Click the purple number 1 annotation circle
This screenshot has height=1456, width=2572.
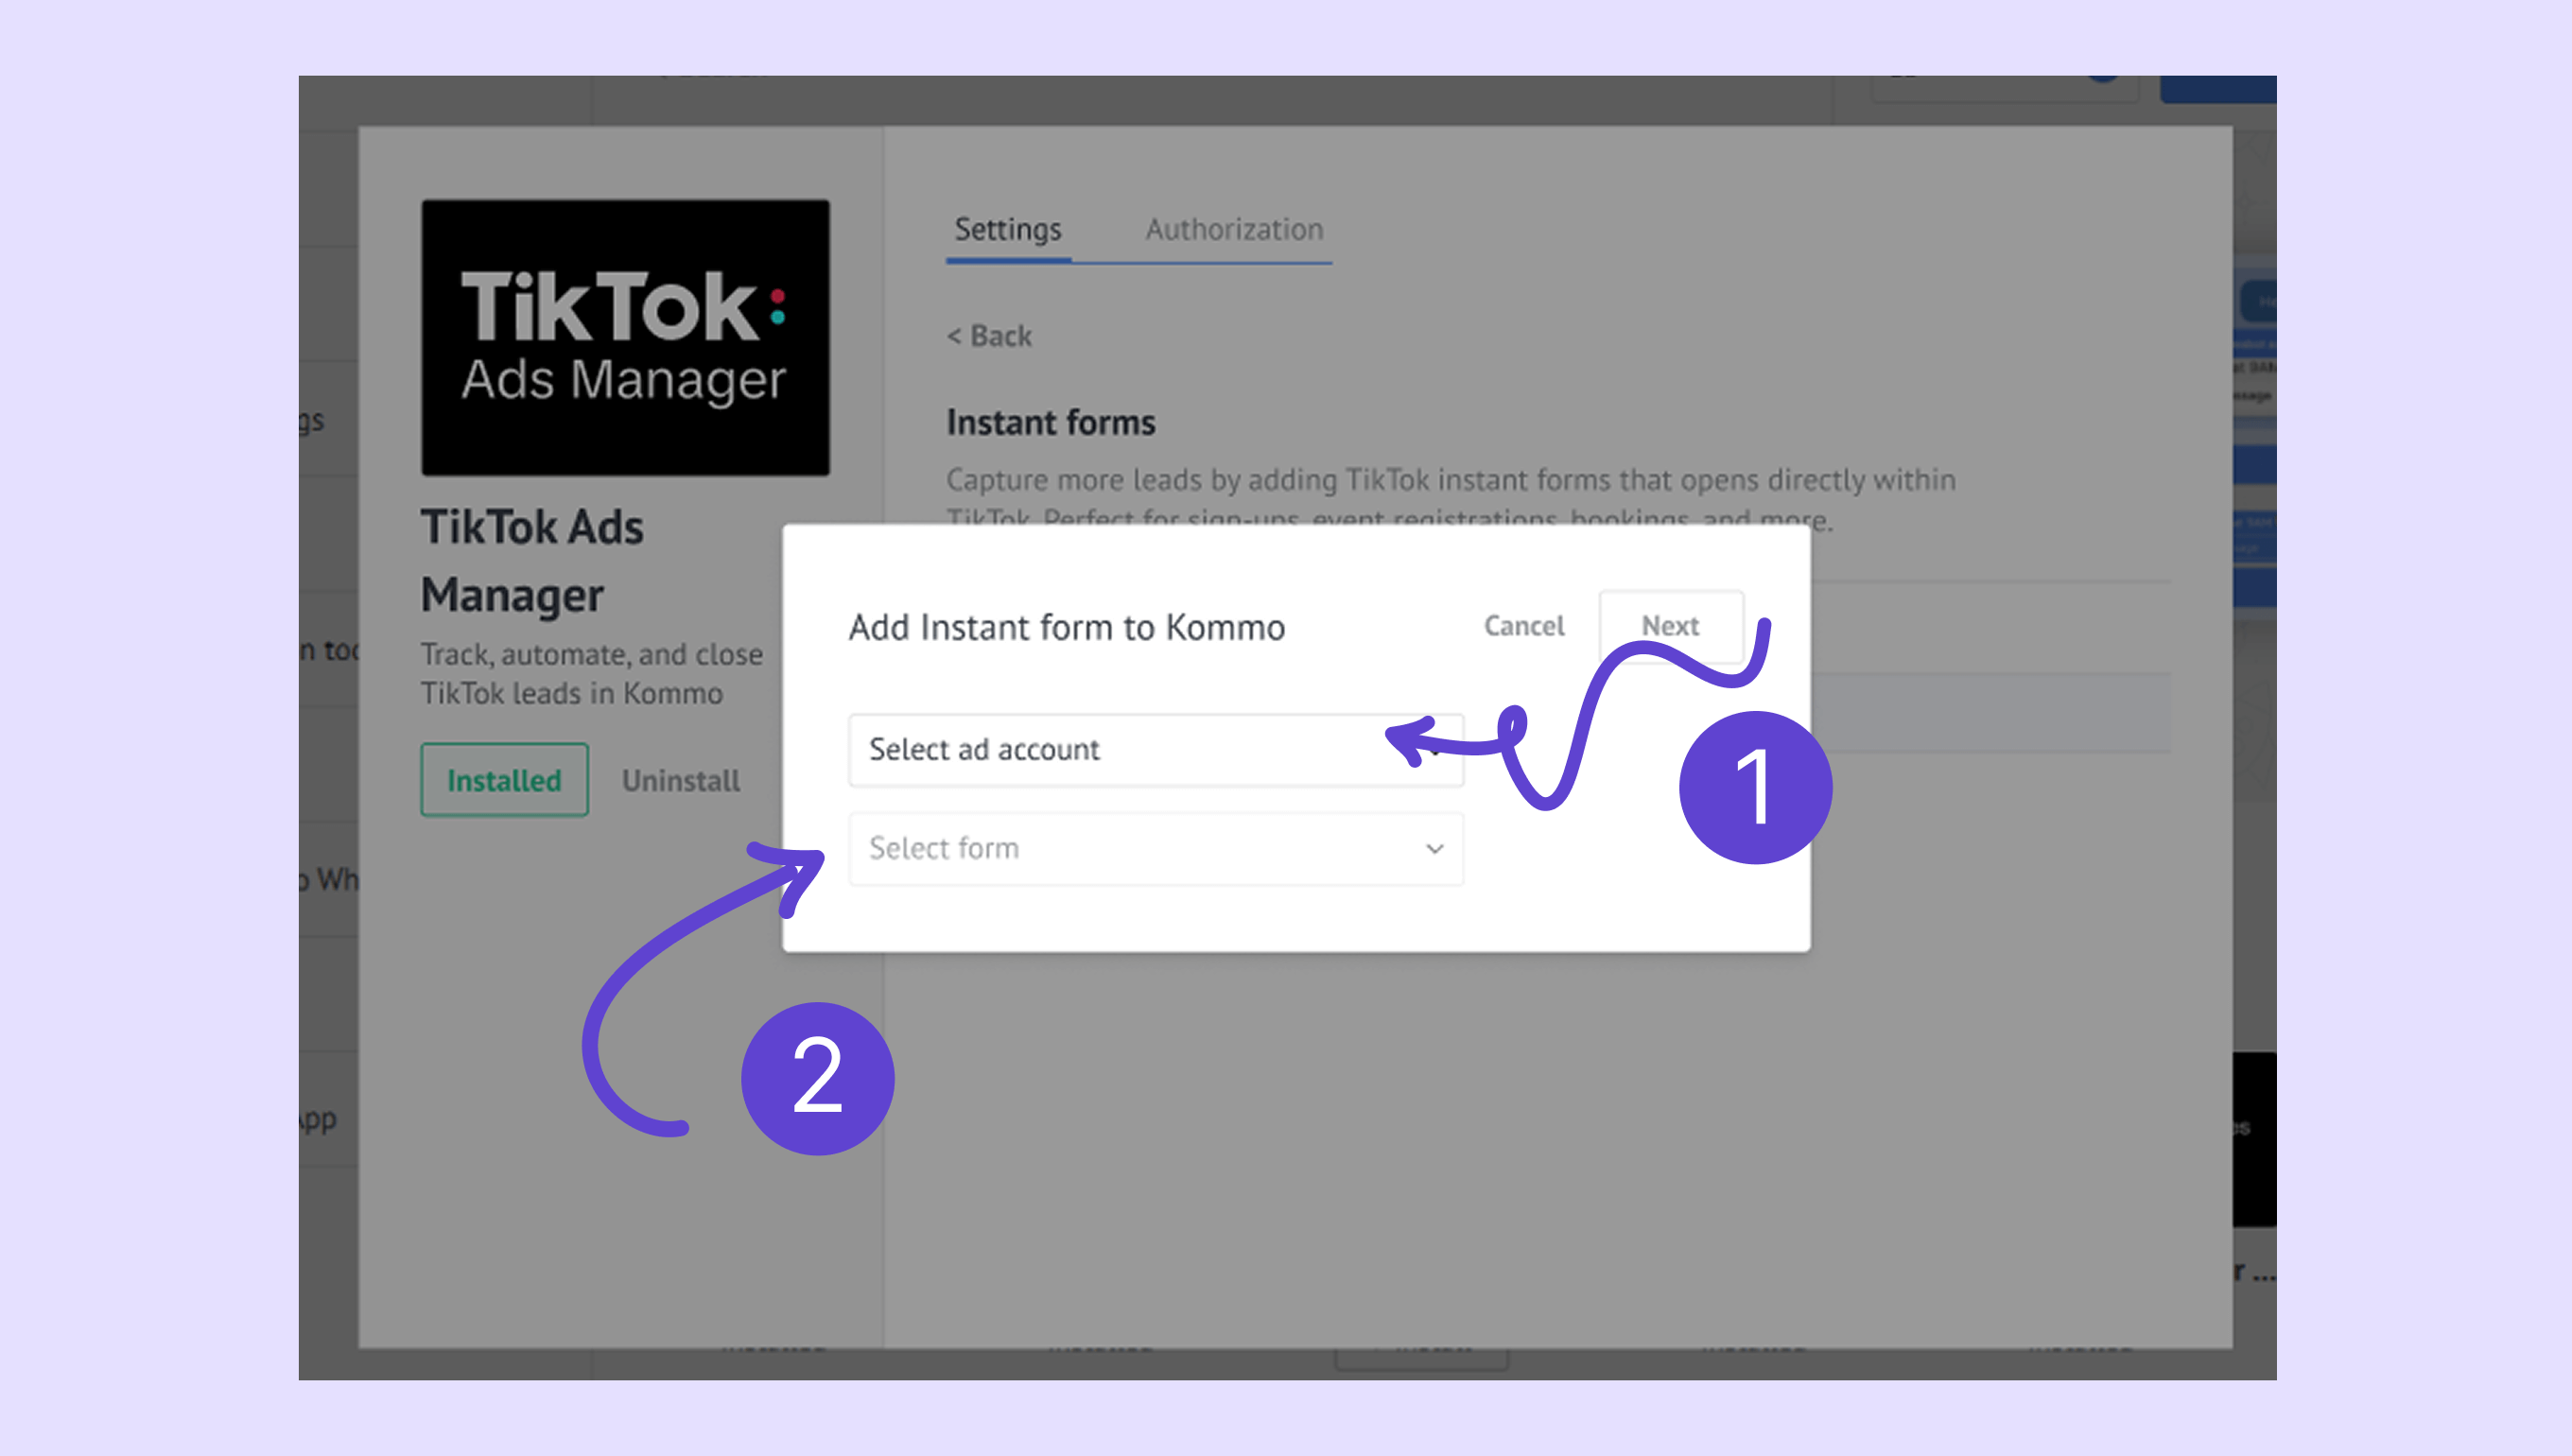point(1755,787)
